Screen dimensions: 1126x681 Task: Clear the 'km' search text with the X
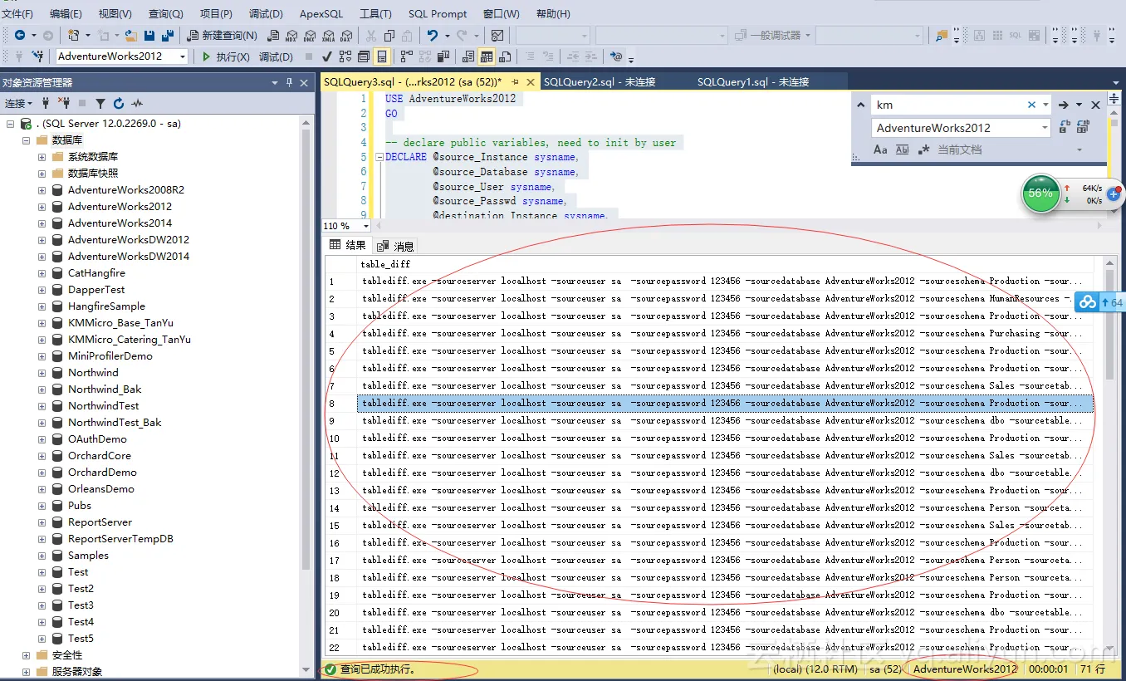[1032, 105]
